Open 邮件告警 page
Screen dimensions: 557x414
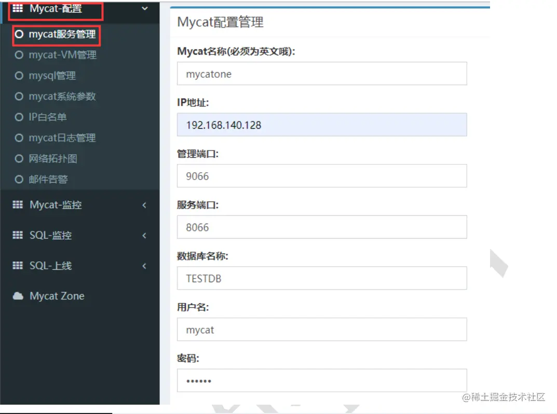48,180
